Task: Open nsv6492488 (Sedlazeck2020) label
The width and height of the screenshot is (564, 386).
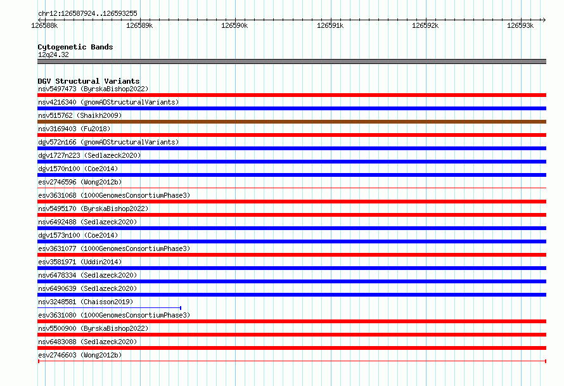Action: [x=87, y=222]
